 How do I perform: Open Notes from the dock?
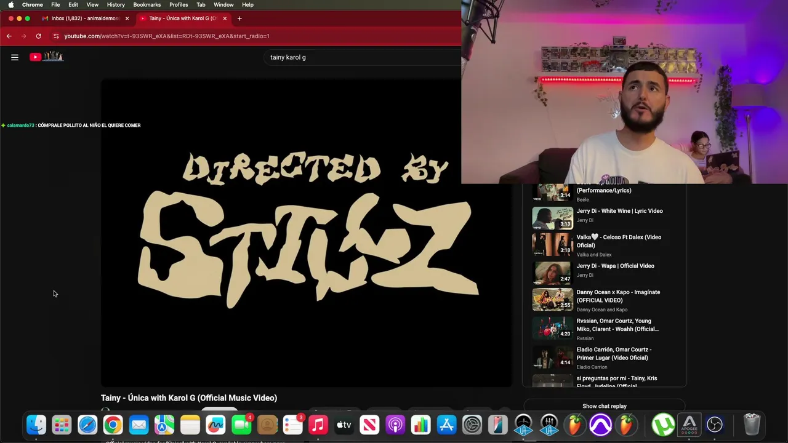click(190, 425)
